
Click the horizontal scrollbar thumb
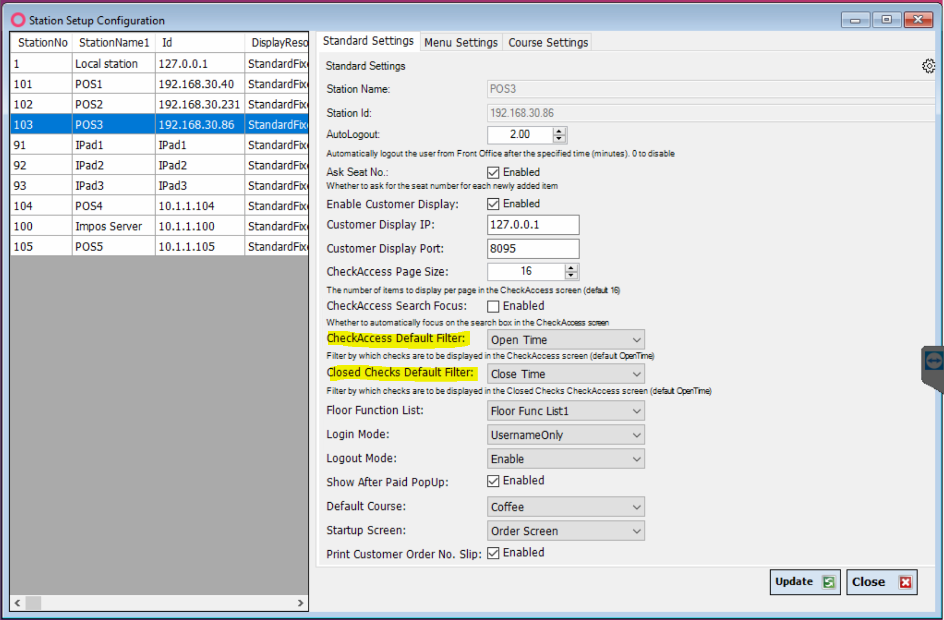pos(33,603)
